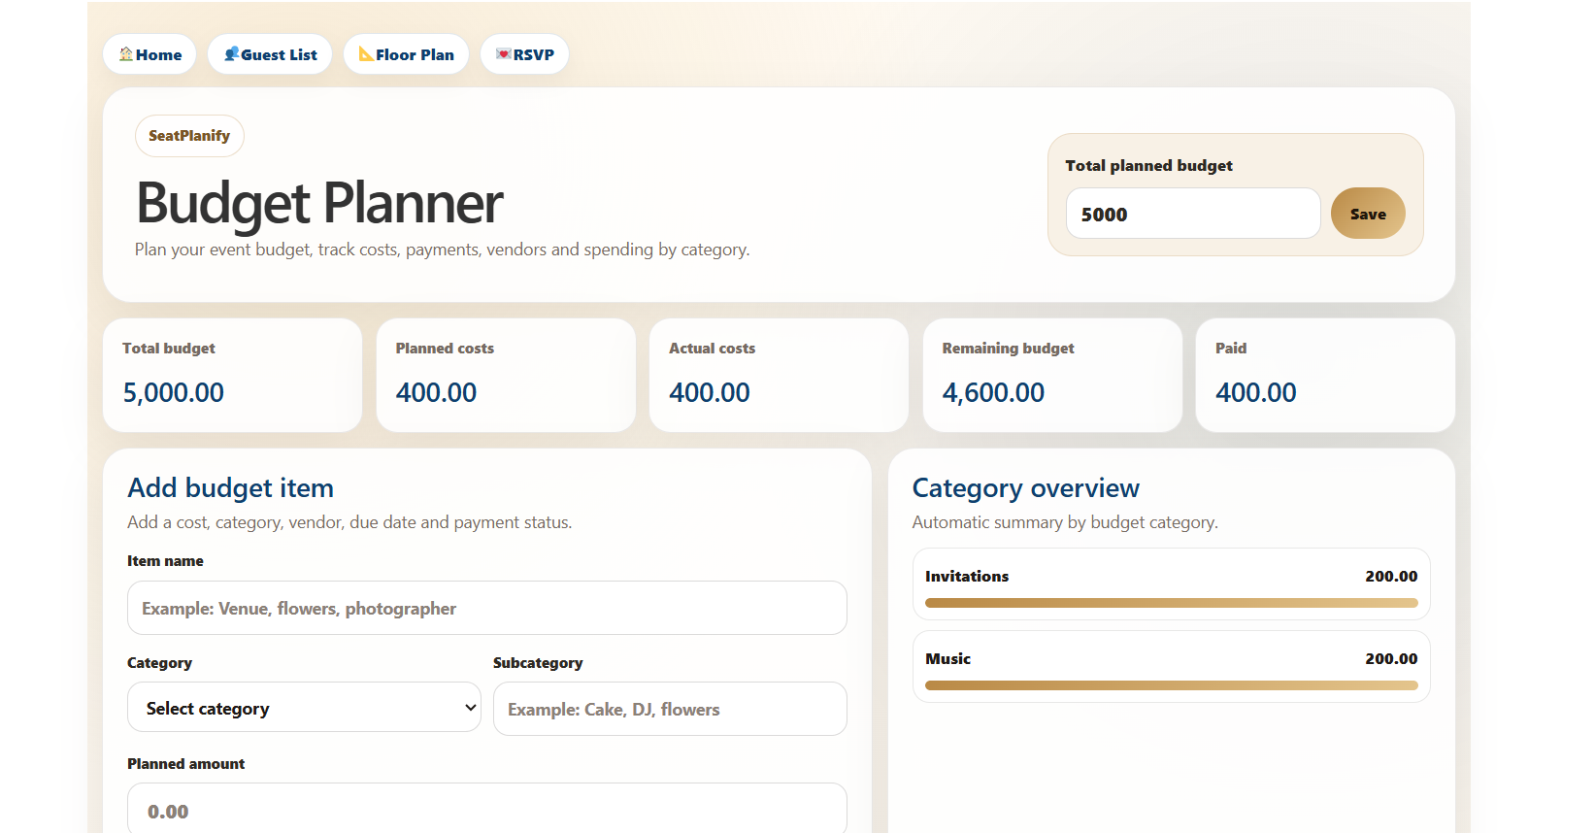This screenshot has height=833, width=1595.
Task: Click the 5,000.00 total budget value
Action: [173, 392]
